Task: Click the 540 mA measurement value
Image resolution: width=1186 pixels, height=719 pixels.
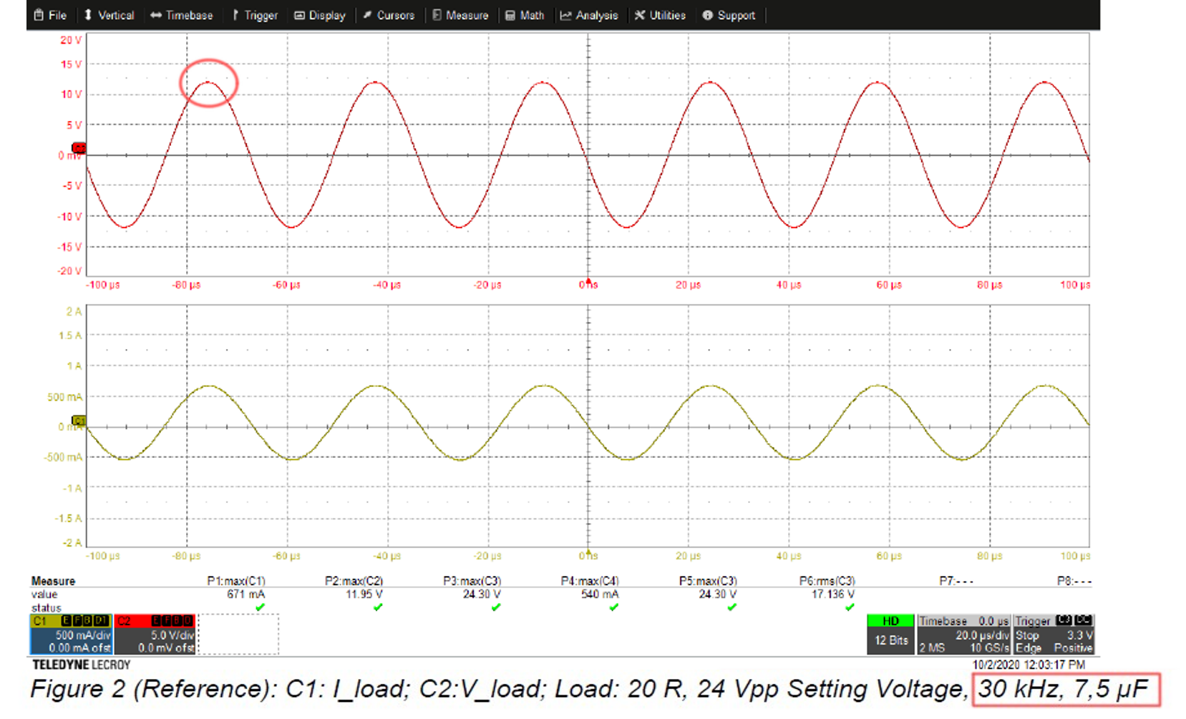Action: pos(600,595)
